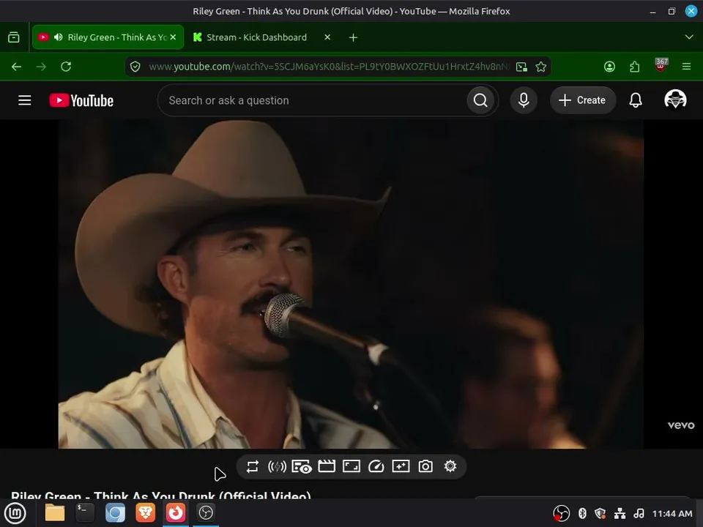703x527 pixels.
Task: Click the Firefox taskbar icon
Action: pyautogui.click(x=175, y=512)
